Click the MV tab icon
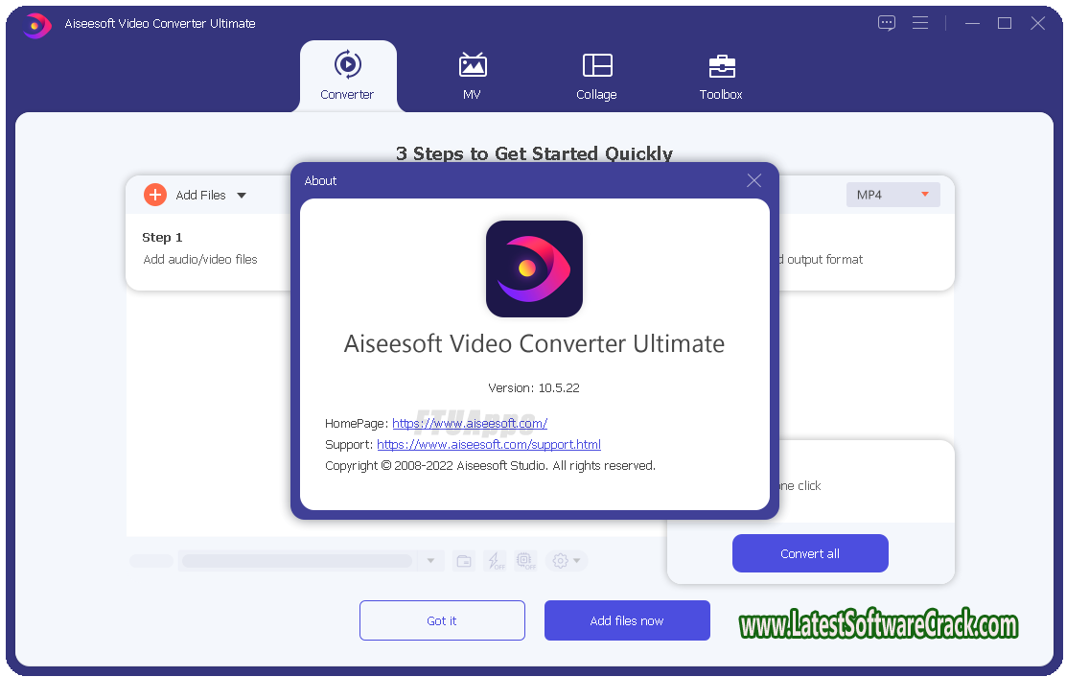The width and height of the screenshot is (1066, 677). pos(472,65)
